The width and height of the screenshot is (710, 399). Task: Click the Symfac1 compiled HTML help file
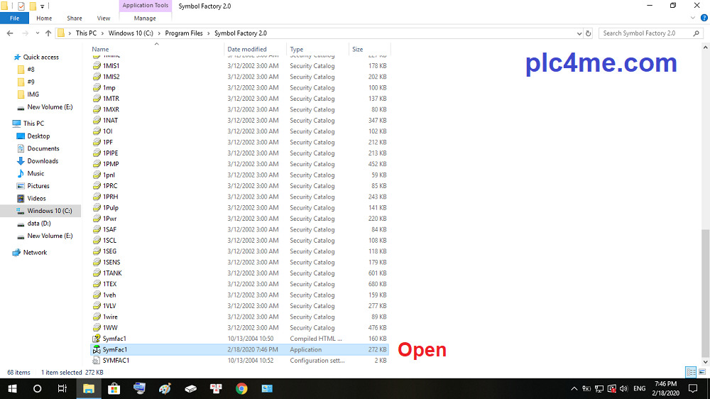tap(114, 339)
